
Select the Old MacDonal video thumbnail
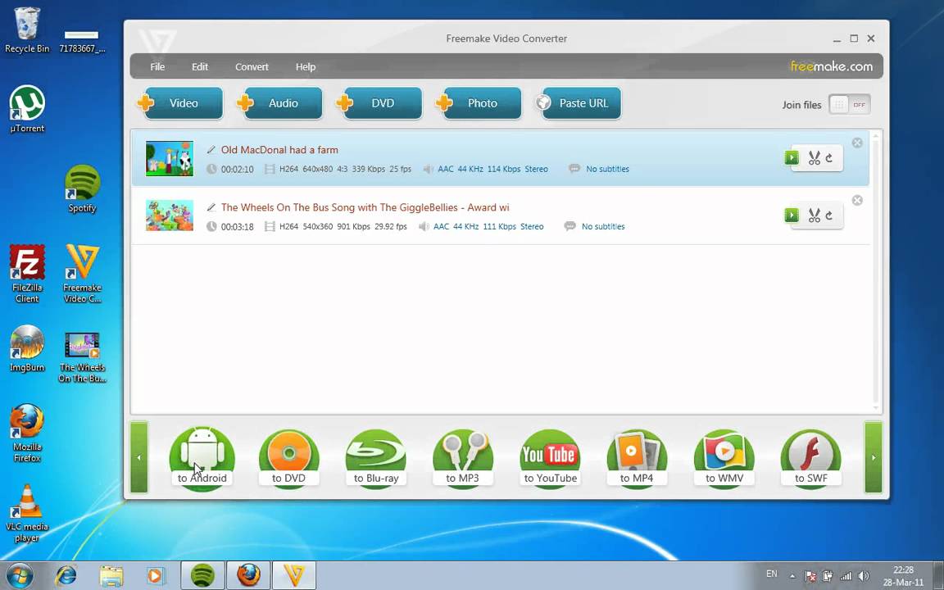[169, 158]
